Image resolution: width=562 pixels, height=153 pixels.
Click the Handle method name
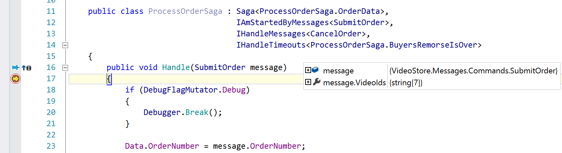tap(176, 67)
